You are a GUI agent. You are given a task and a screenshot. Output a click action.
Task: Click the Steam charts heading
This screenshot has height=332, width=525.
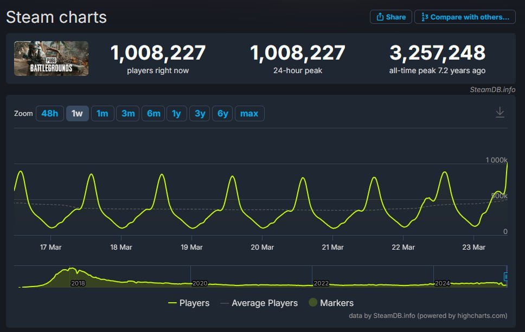[x=56, y=17]
